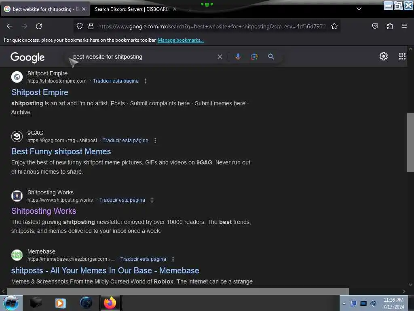Click the horizontal scrollbar thumb
This screenshot has width=414, height=311.
coord(178,291)
